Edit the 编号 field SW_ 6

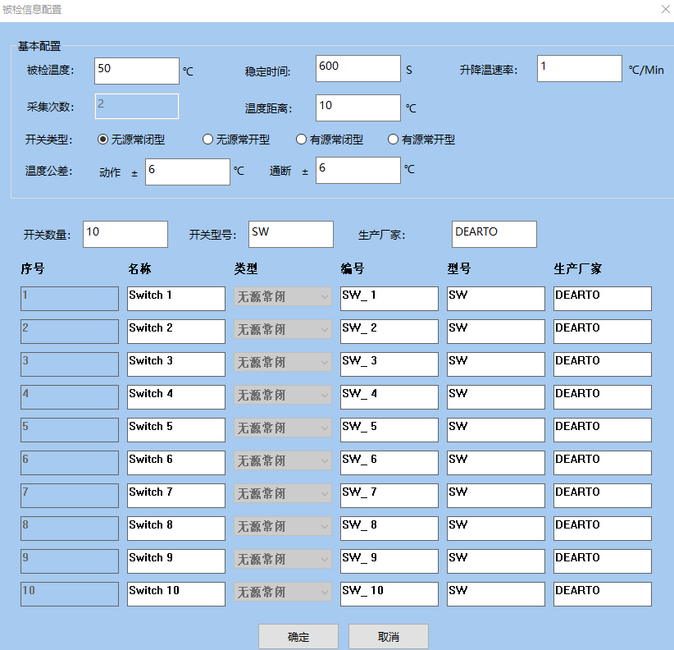pos(389,463)
